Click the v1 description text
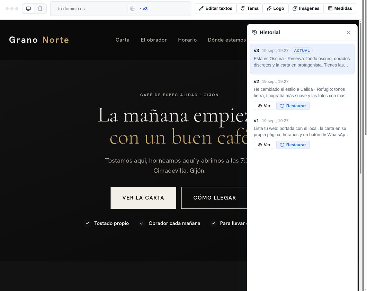 pyautogui.click(x=302, y=132)
